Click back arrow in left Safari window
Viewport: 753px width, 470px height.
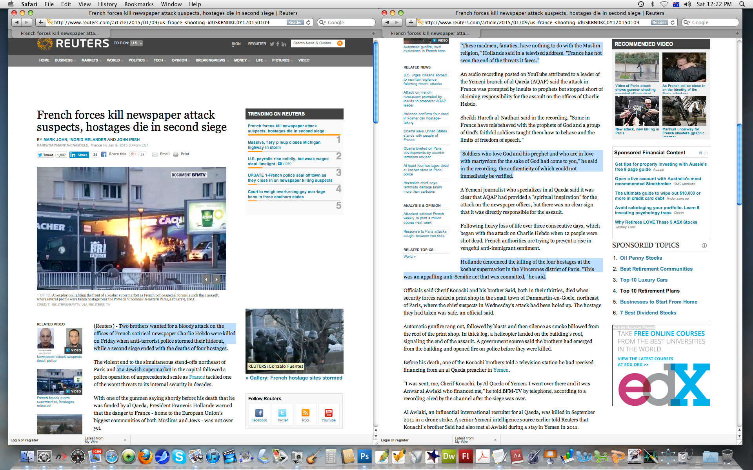pyautogui.click(x=17, y=22)
